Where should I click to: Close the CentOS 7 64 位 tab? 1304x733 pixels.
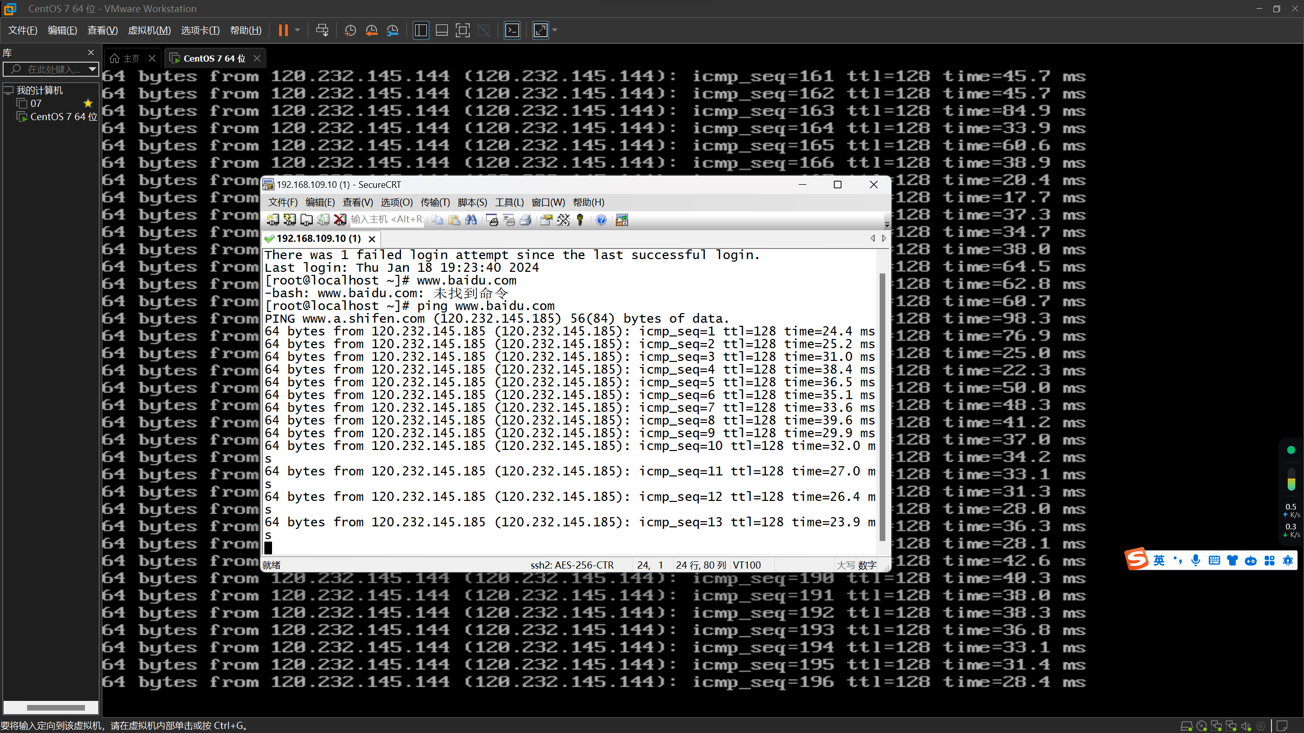(257, 59)
